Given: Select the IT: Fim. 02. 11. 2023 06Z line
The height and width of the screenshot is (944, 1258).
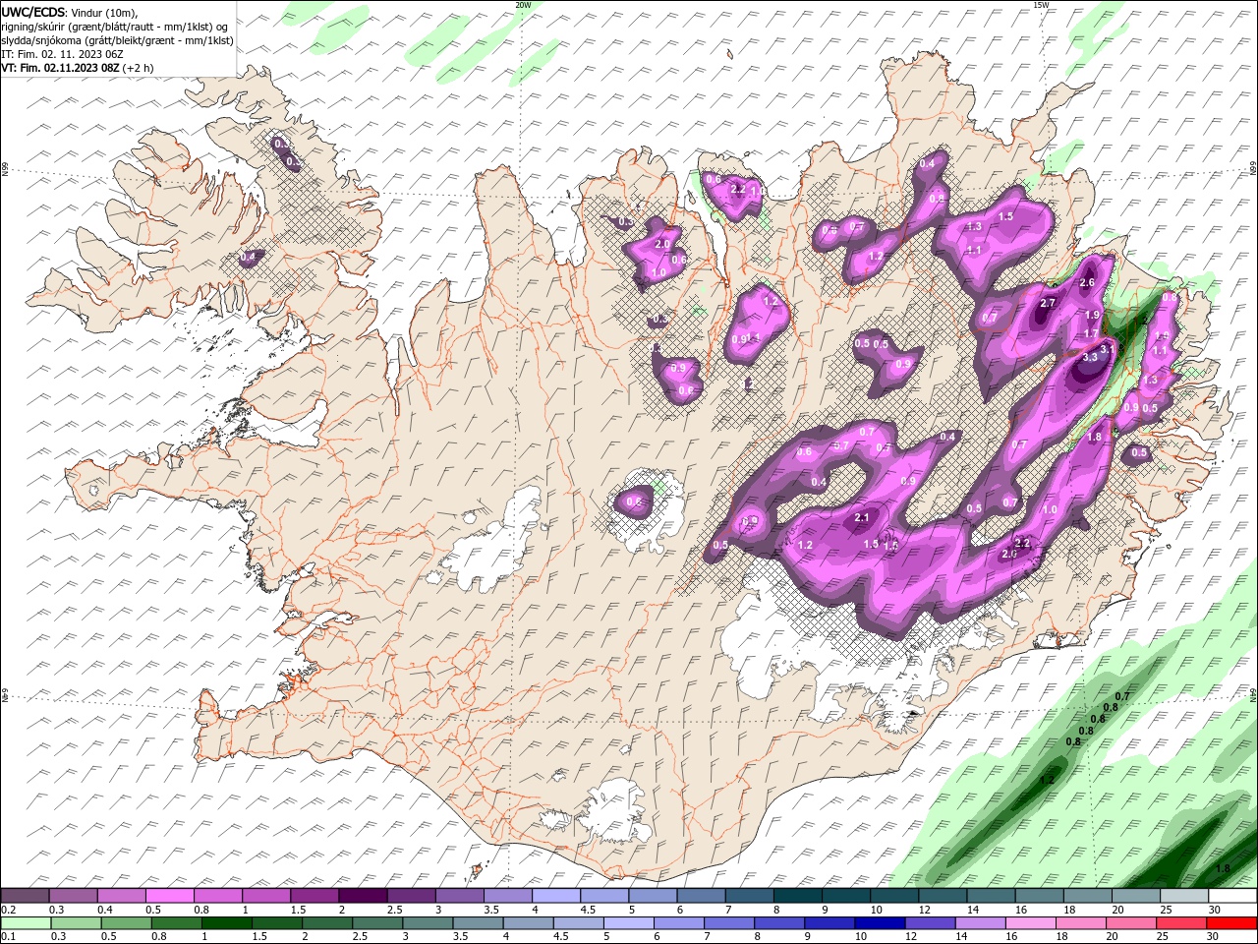Looking at the screenshot, I should 63,54.
